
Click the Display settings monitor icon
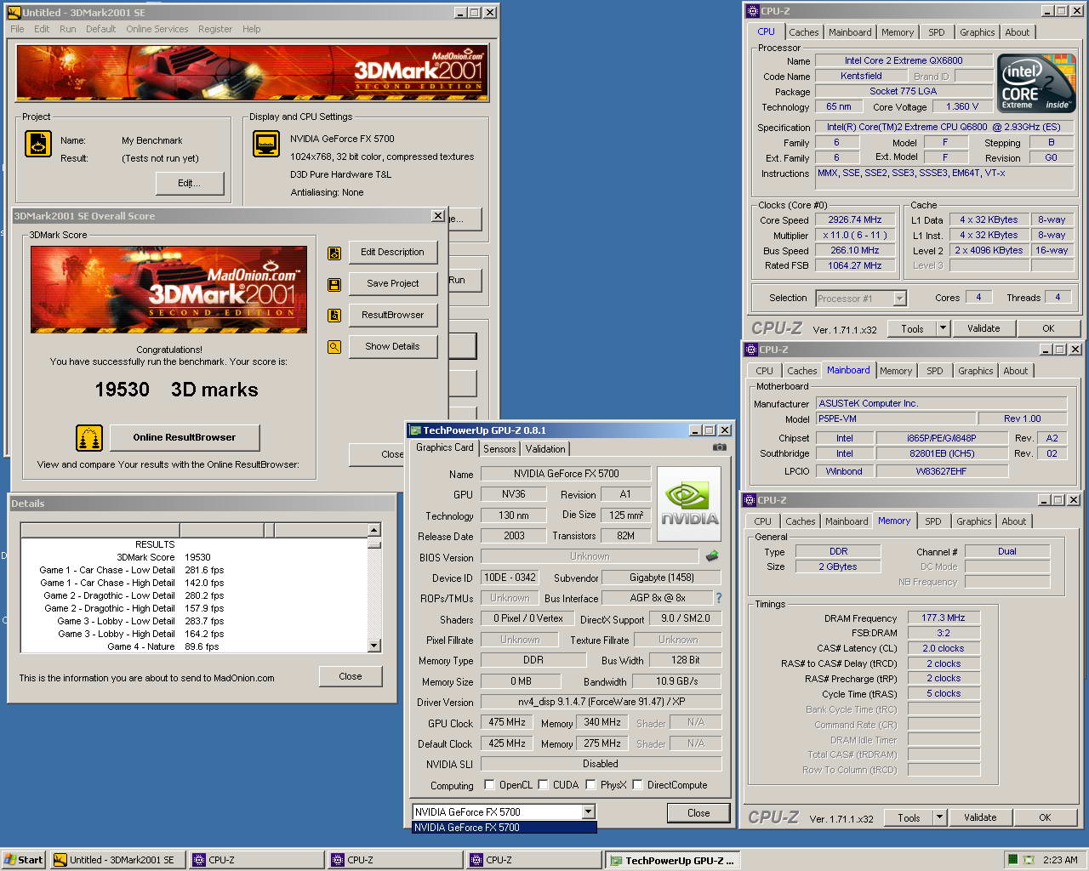[266, 144]
